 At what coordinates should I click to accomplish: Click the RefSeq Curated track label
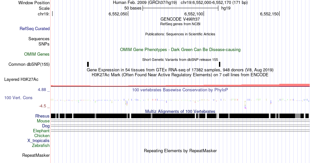35,28
